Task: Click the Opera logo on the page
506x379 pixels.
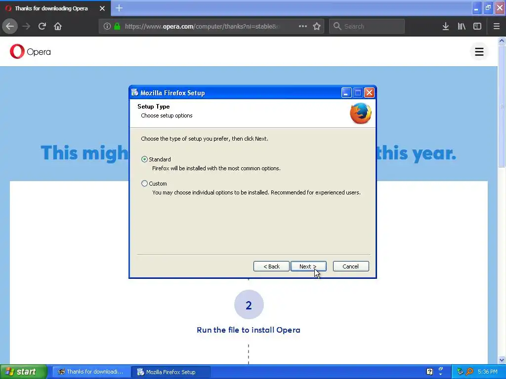Action: (30, 51)
